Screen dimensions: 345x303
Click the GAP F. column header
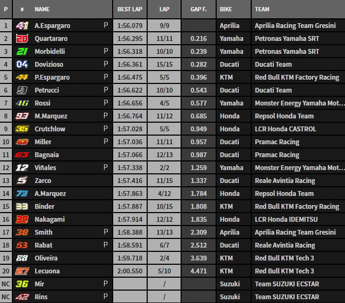pos(199,9)
